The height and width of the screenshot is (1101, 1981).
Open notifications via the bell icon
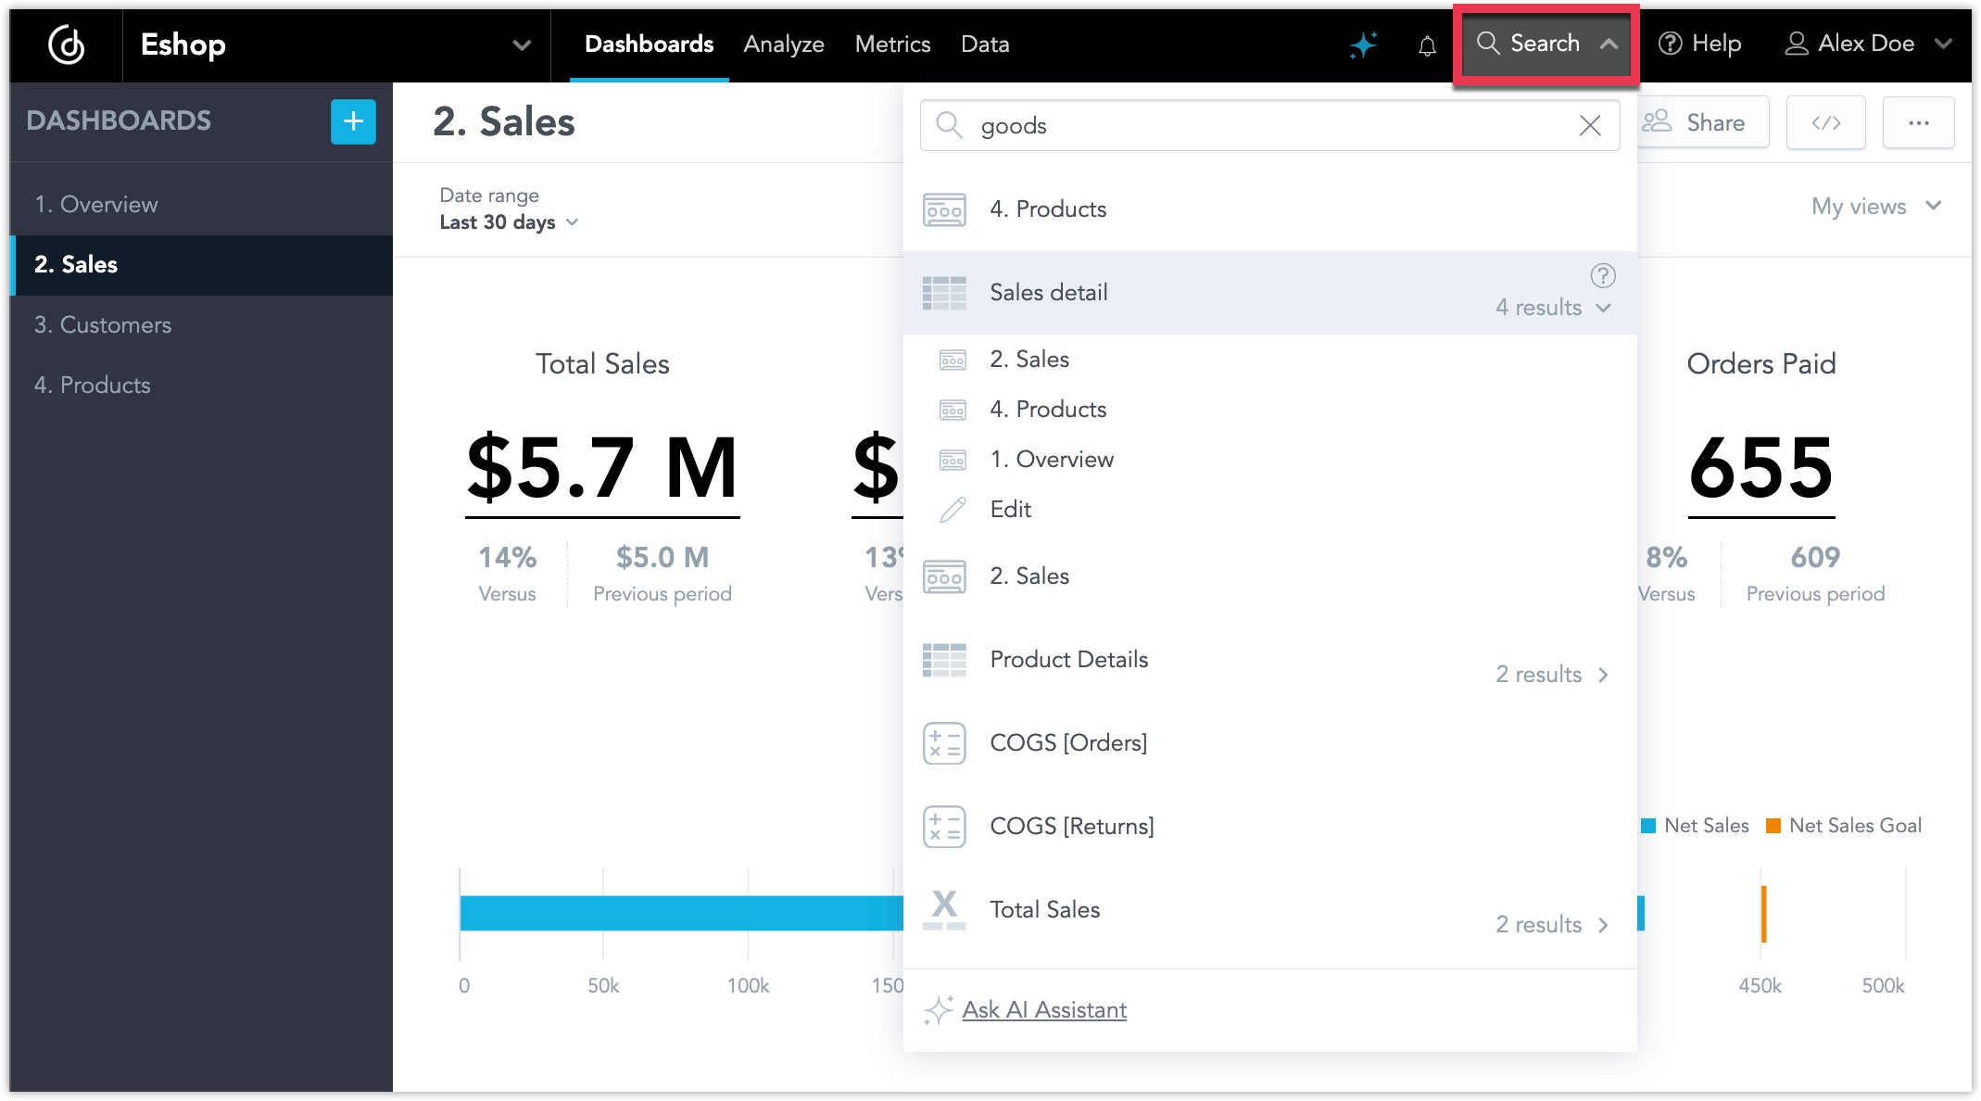click(1427, 44)
